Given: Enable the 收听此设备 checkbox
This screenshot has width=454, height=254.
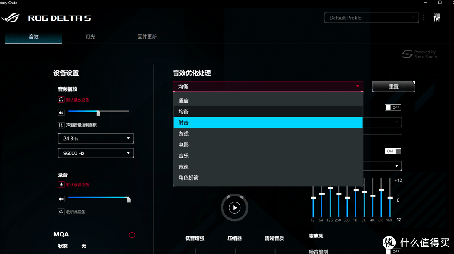Looking at the screenshot, I should (x=61, y=212).
